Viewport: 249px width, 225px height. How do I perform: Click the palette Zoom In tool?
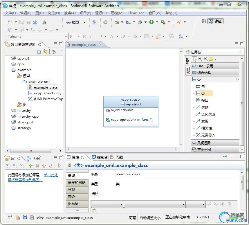click(x=200, y=59)
